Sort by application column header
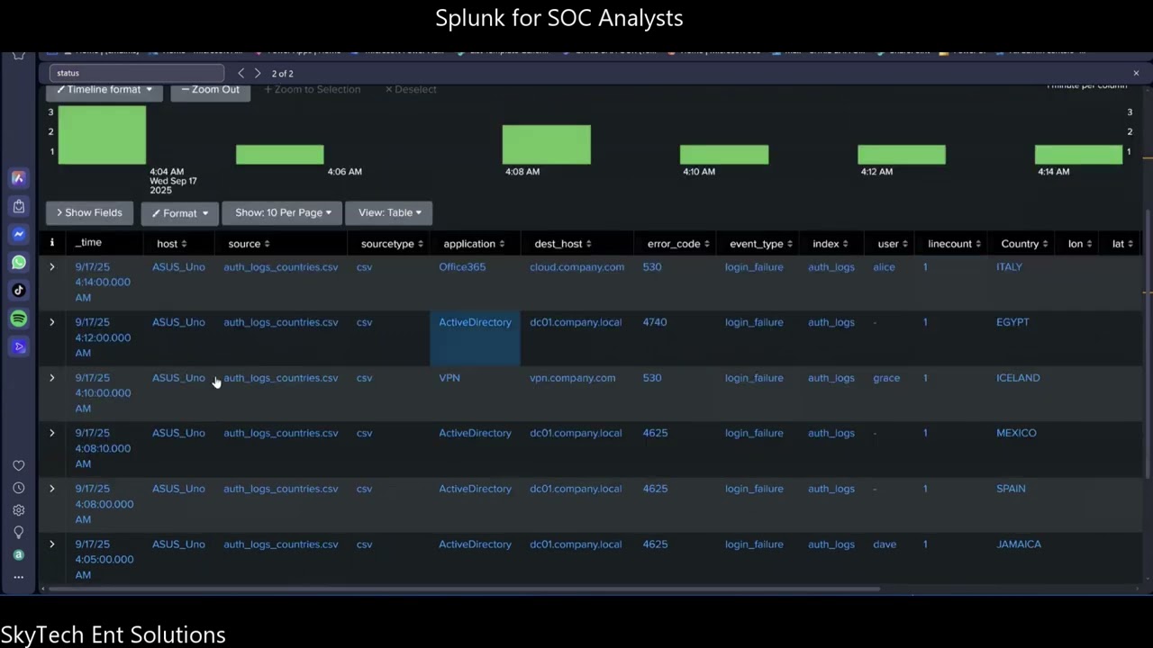This screenshot has height=648, width=1153. [x=474, y=244]
